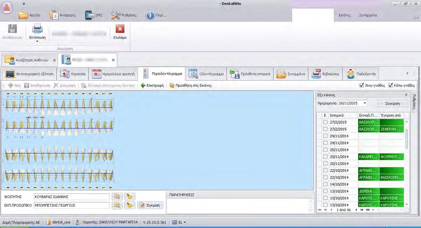Click the toolbar Αποθήκευση save icon
This screenshot has width=421, height=228.
(x=27, y=85)
